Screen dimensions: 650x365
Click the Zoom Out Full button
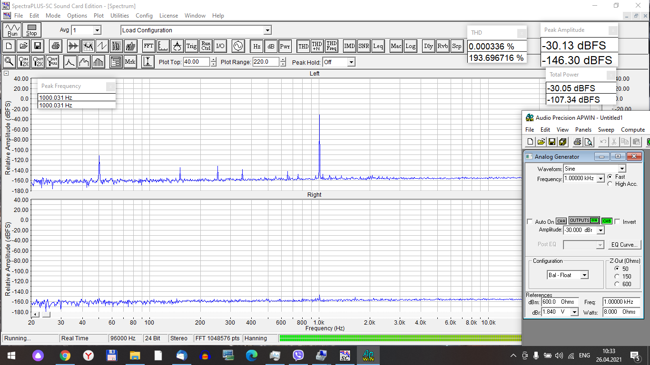pyautogui.click(x=52, y=62)
